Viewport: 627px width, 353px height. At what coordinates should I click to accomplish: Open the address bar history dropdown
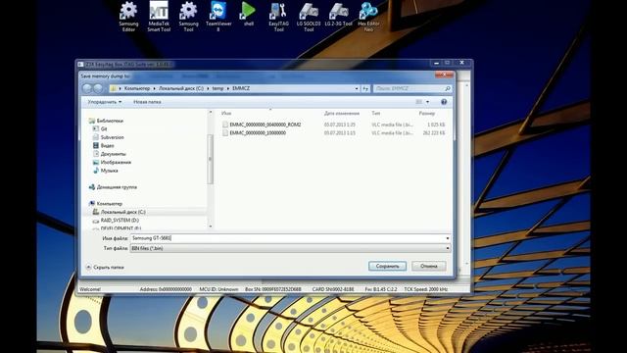(x=357, y=88)
